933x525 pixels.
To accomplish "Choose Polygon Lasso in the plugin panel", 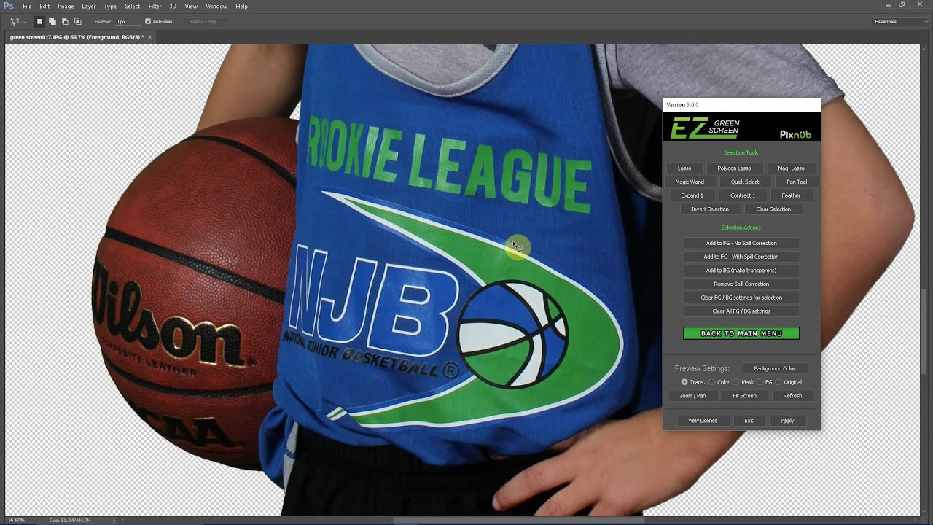I will tap(734, 168).
